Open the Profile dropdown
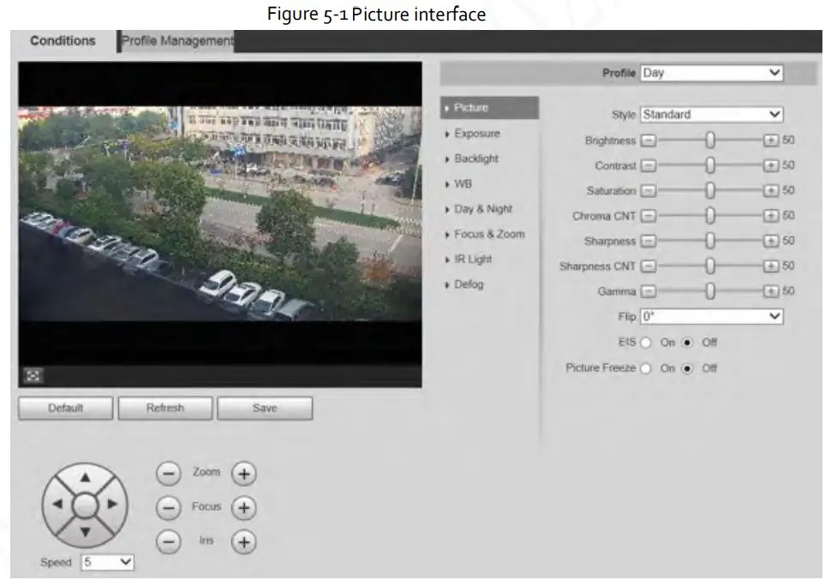This screenshot has height=586, width=825. [711, 73]
